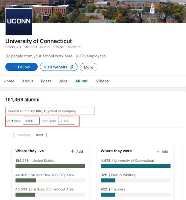Click the Start year 1900 field
The height and width of the screenshot is (200, 186).
coord(31,121)
